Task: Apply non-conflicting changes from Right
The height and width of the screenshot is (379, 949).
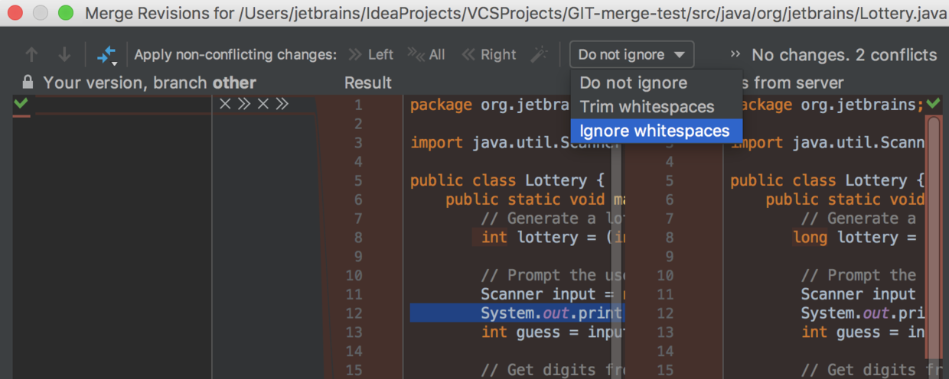Action: tap(488, 54)
